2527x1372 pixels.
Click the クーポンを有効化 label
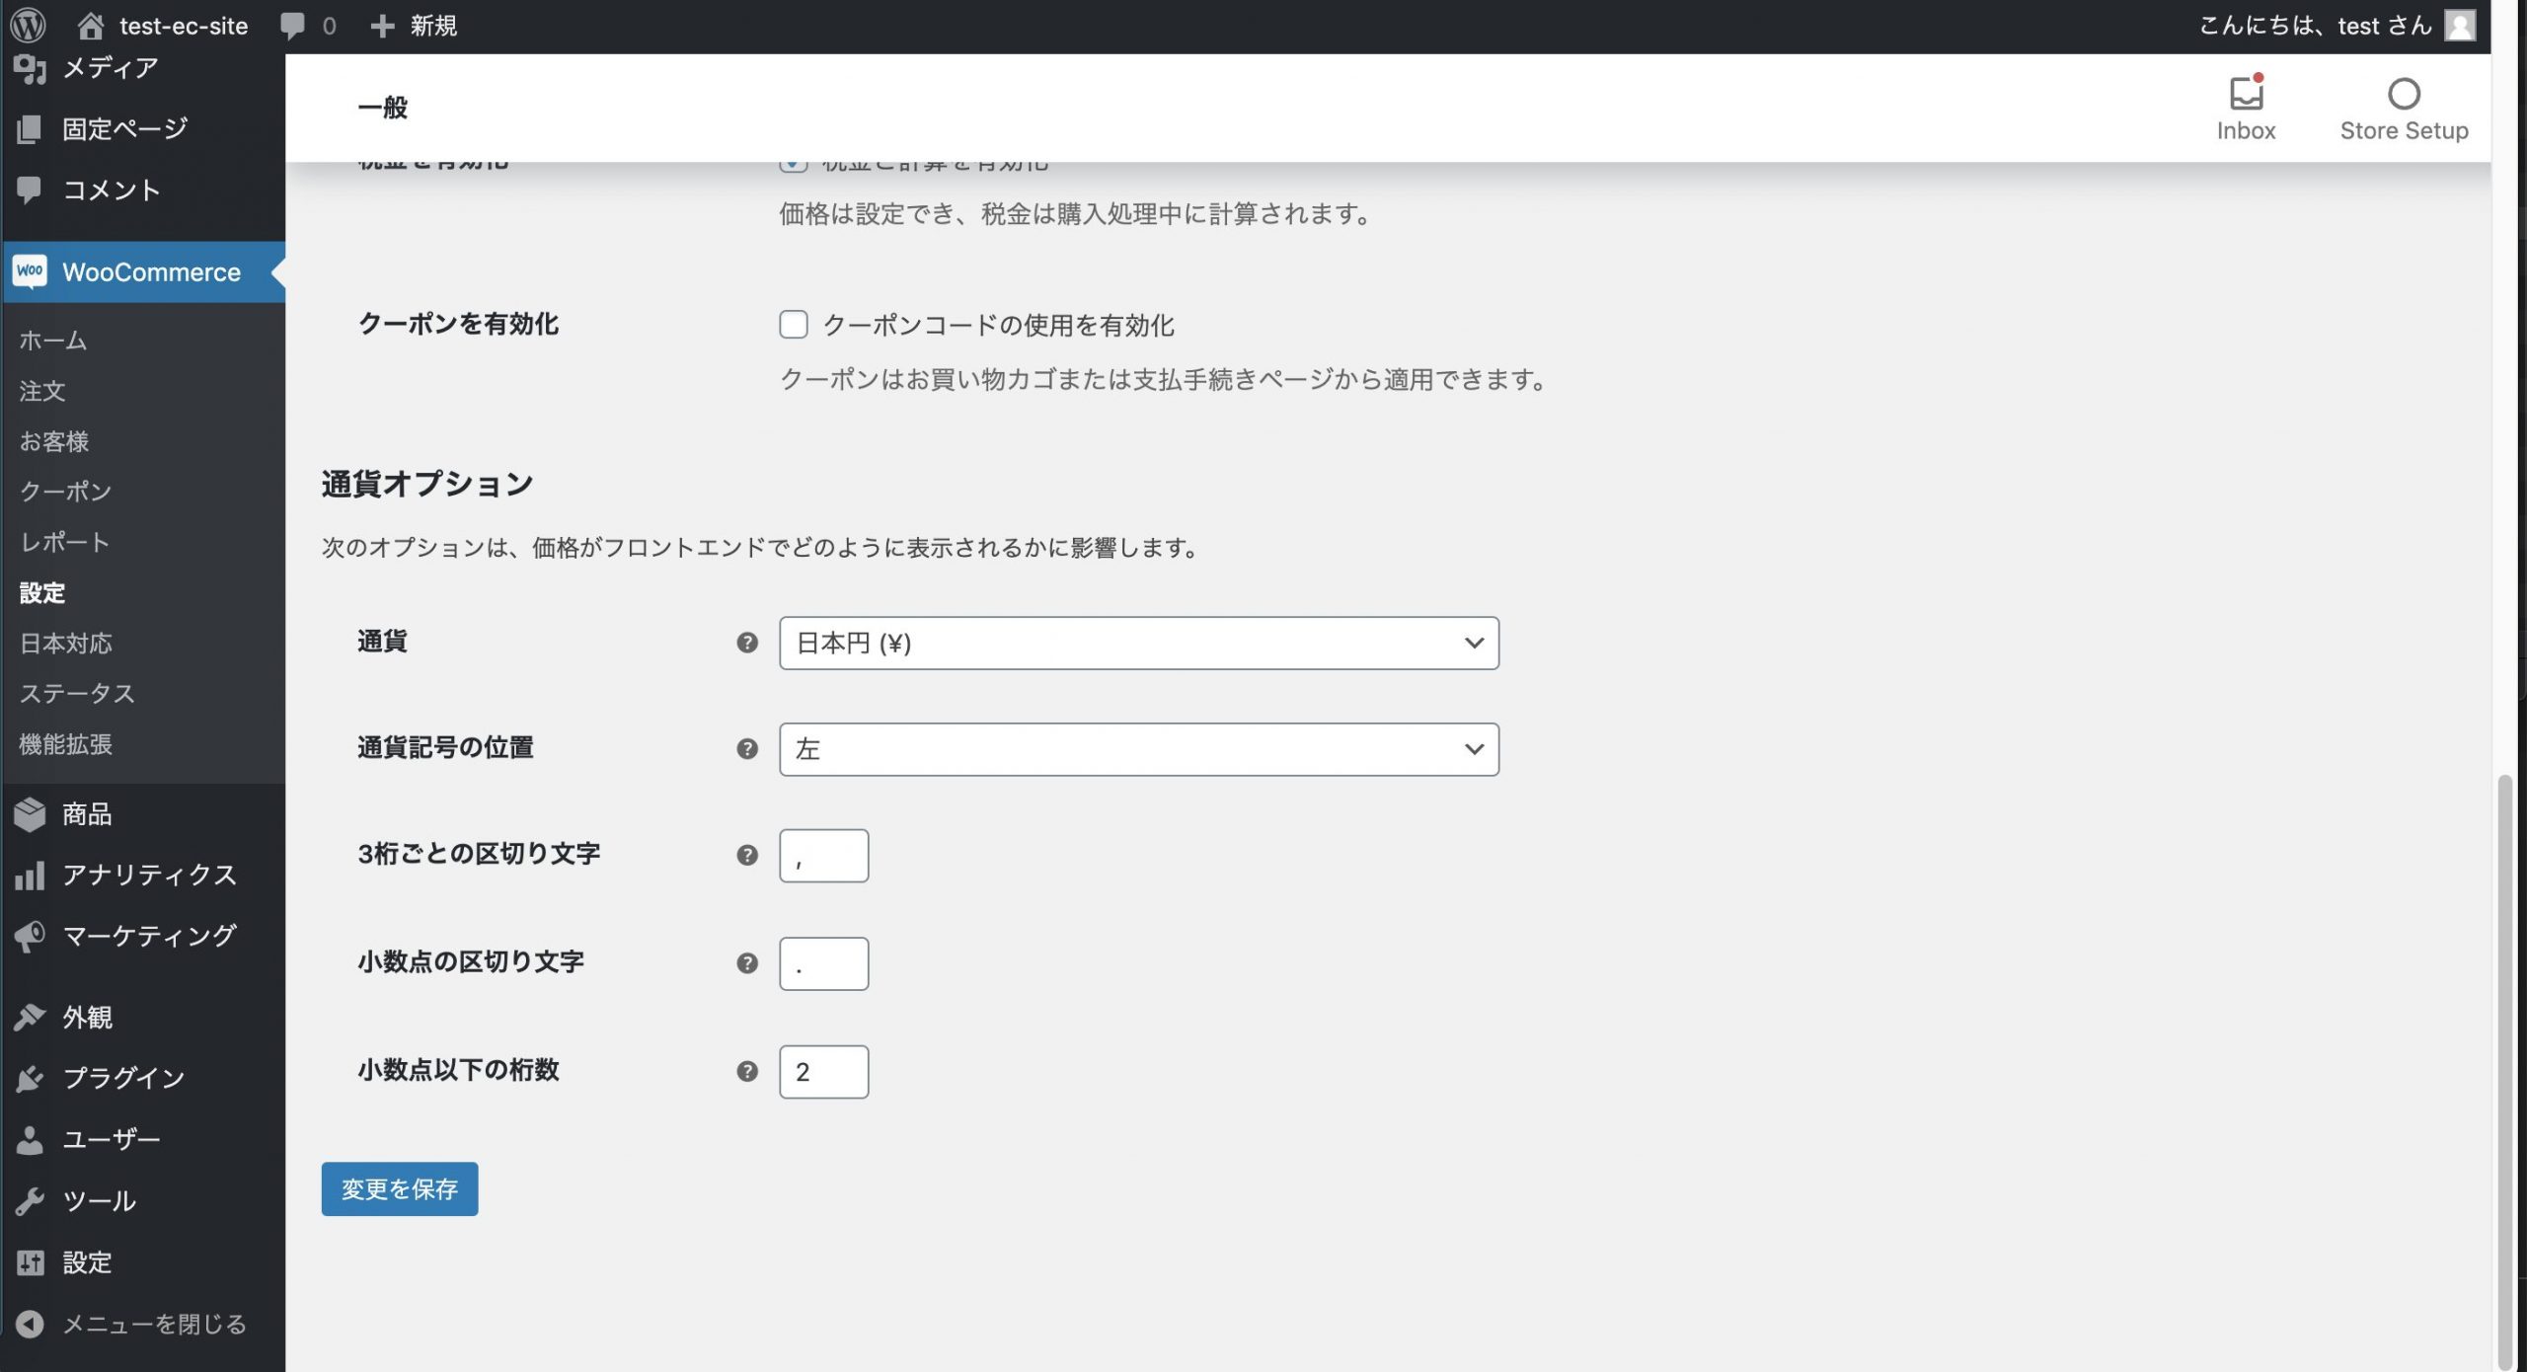point(458,324)
